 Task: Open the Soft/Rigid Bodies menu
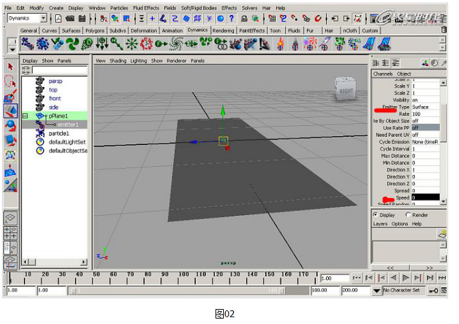[198, 8]
